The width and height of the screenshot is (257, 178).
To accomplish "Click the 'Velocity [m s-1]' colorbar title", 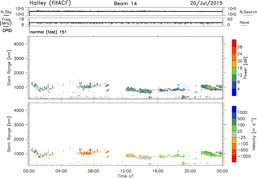I will (254, 134).
